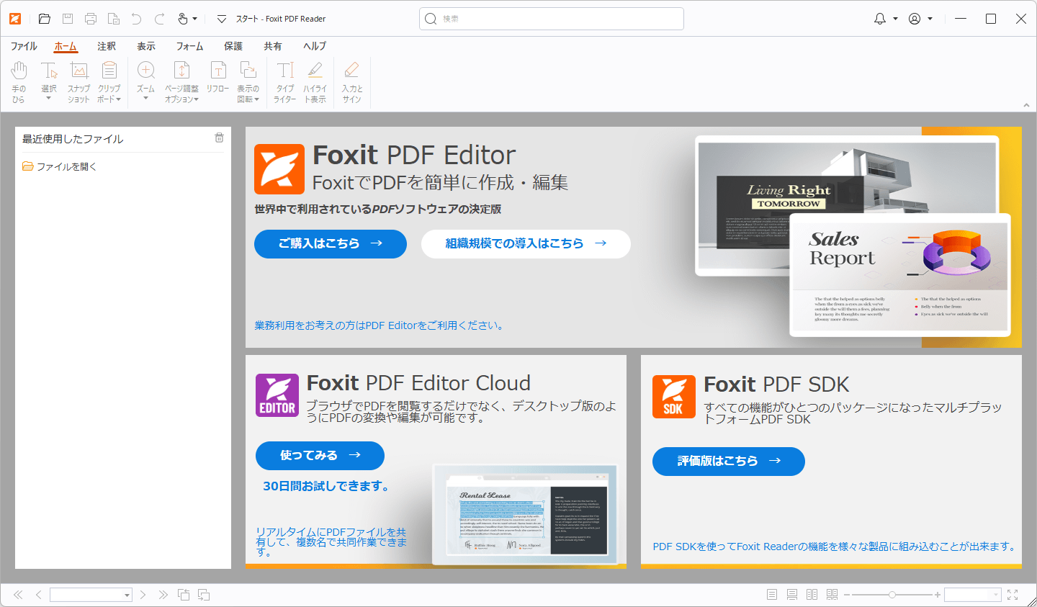Click the continuous page view icon
This screenshot has height=607, width=1037.
click(x=792, y=595)
